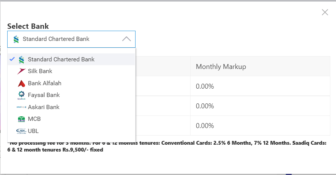Screen dimensions: 336x175
Task: Click the Select Bank heading
Action: point(28,26)
